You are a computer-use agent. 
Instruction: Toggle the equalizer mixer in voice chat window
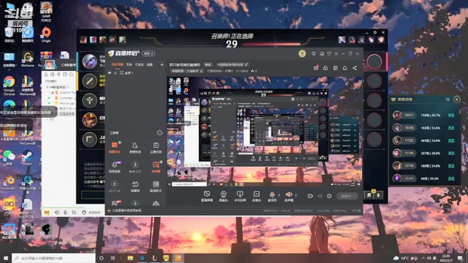(x=74, y=212)
